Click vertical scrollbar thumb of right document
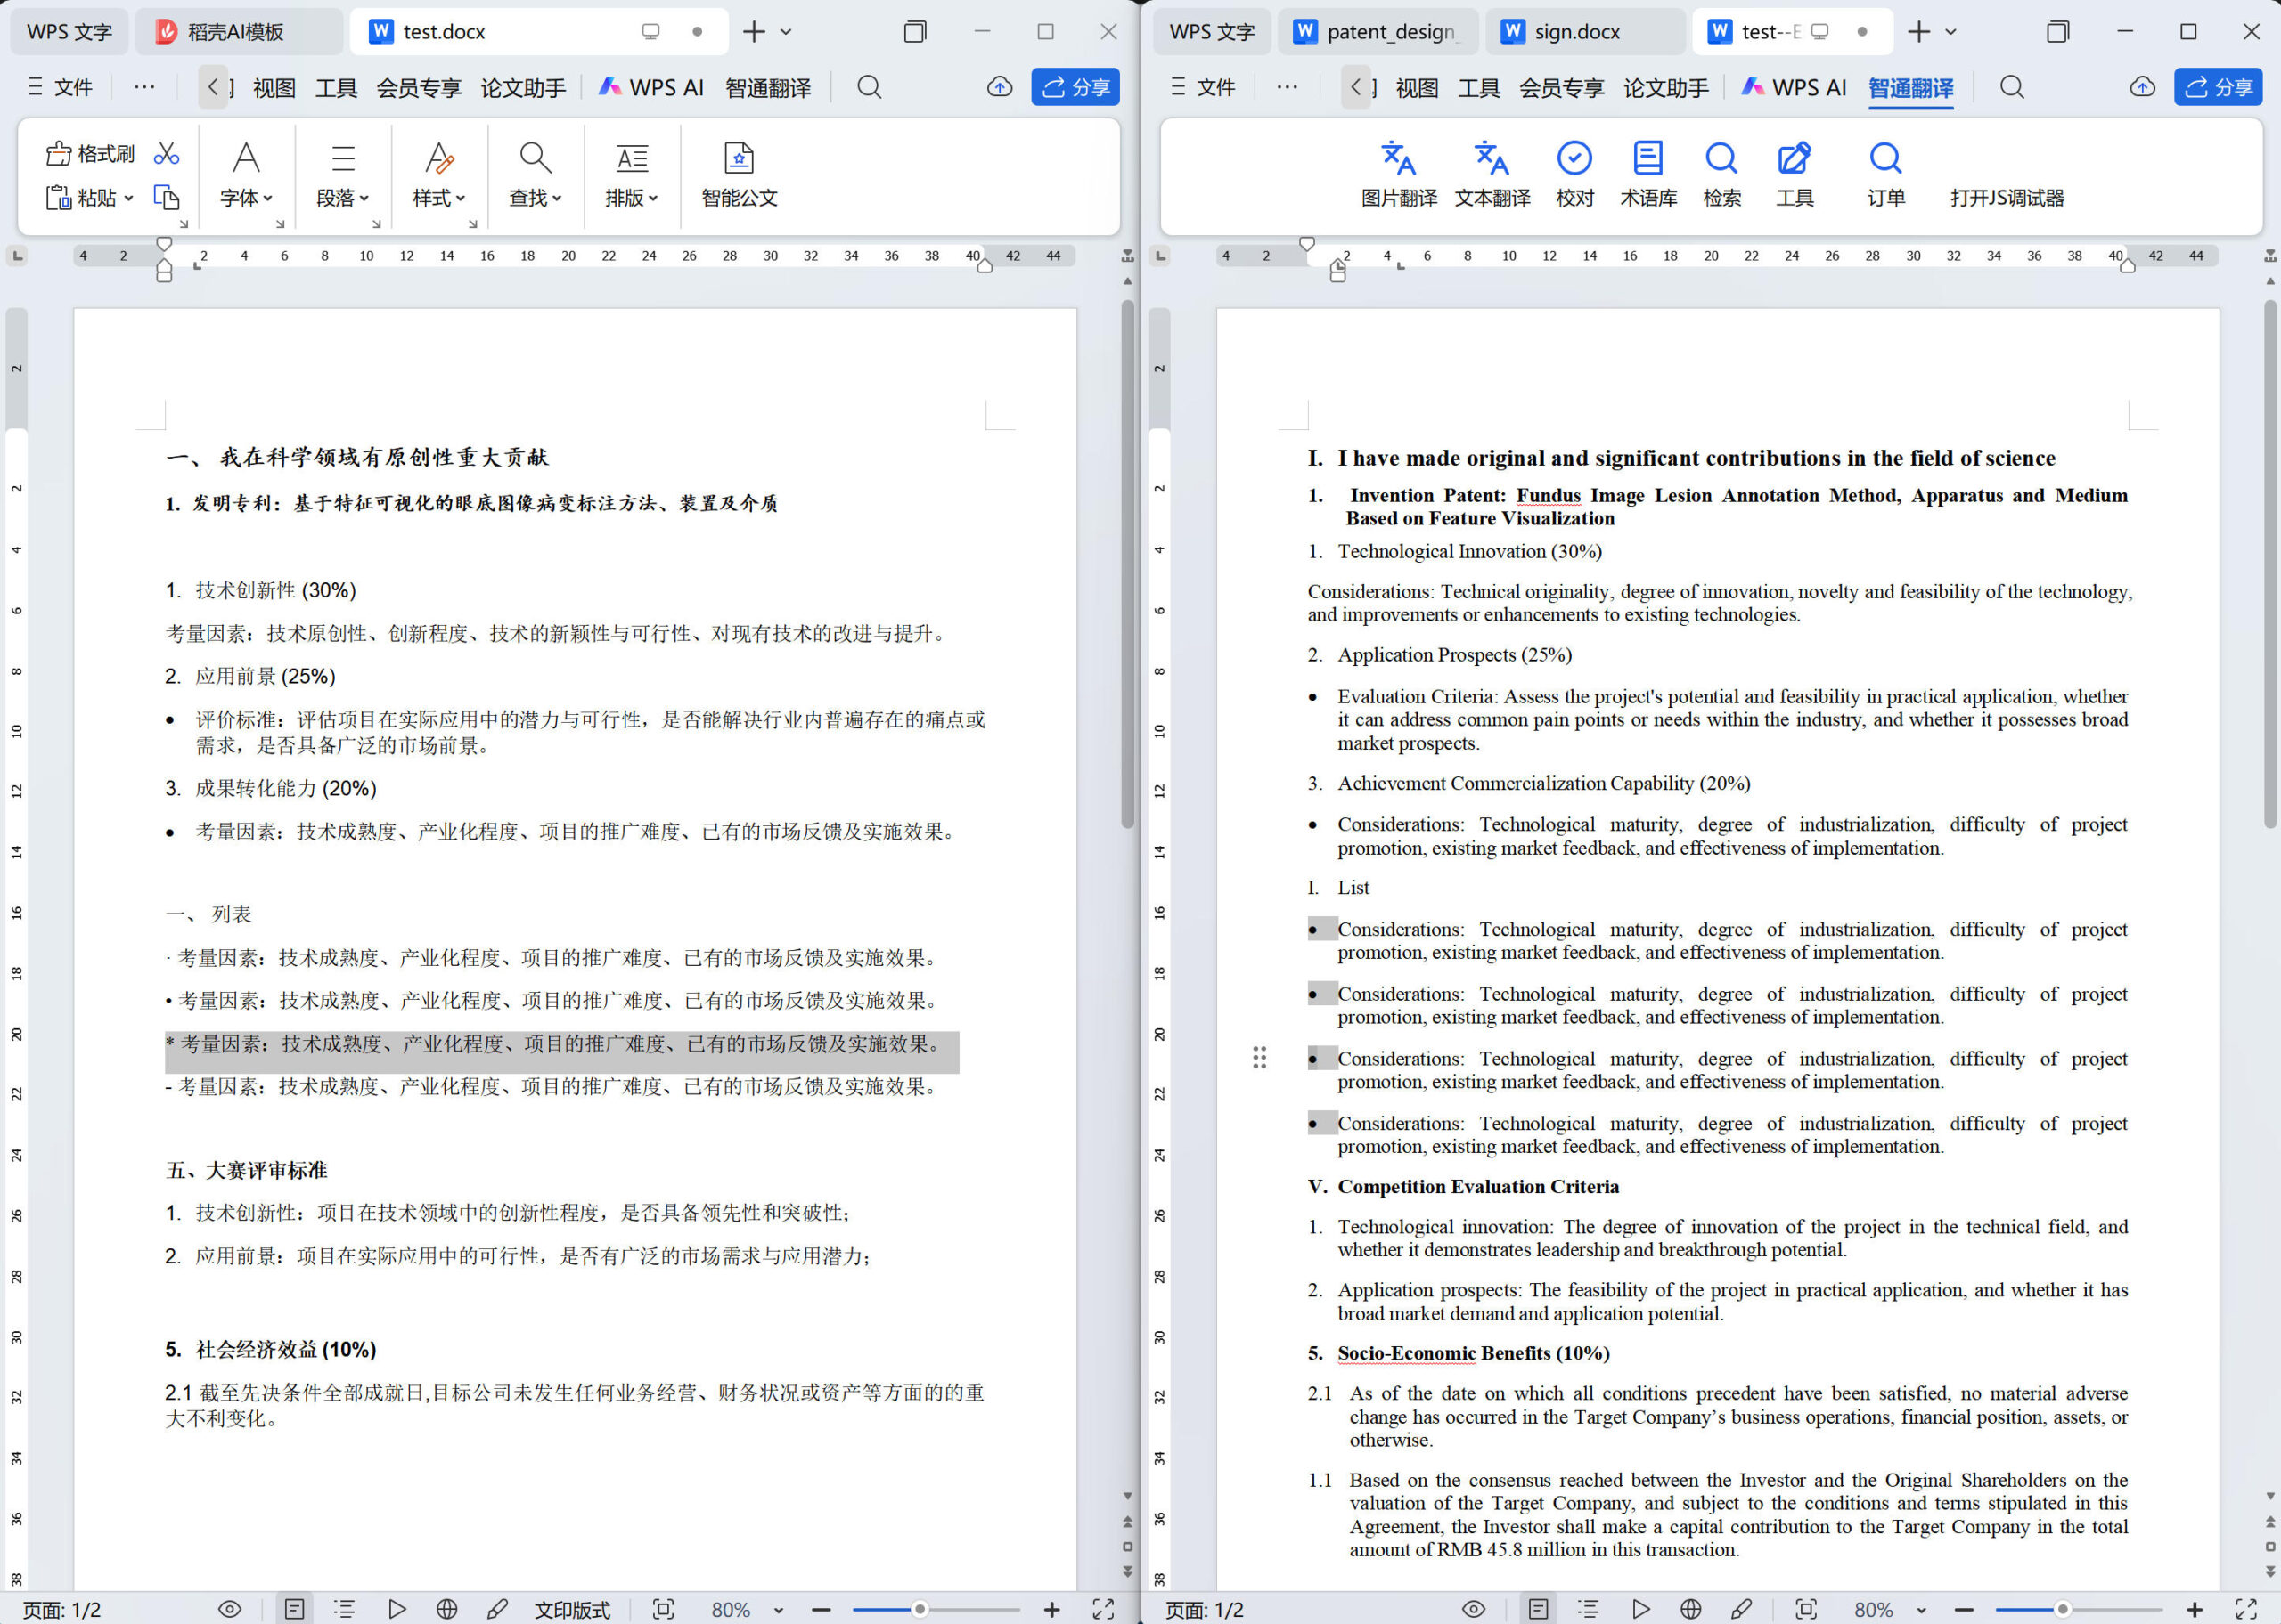 point(2270,565)
